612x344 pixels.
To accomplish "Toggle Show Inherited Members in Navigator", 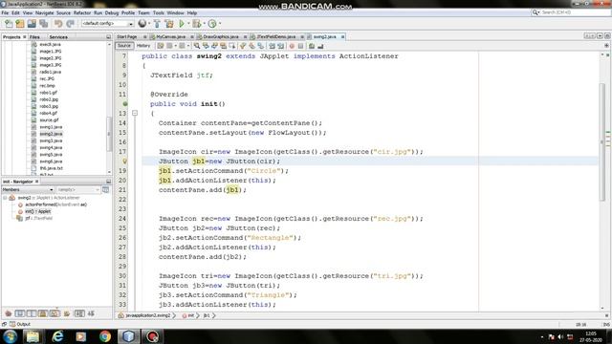I will tap(9, 313).
